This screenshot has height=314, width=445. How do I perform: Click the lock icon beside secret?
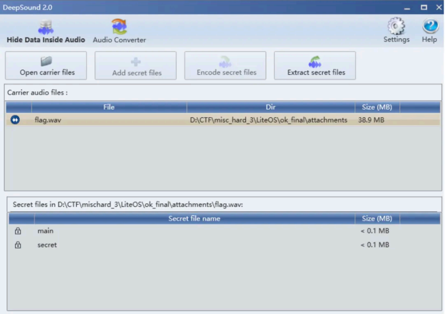coord(18,245)
